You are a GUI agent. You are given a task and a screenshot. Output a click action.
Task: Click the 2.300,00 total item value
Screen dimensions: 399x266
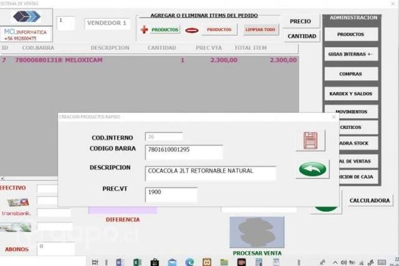point(283,60)
